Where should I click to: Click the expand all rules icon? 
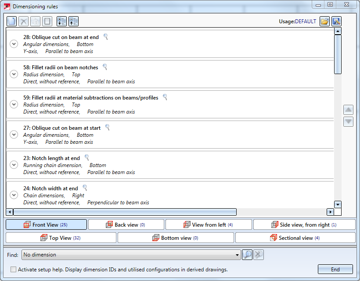[61, 21]
